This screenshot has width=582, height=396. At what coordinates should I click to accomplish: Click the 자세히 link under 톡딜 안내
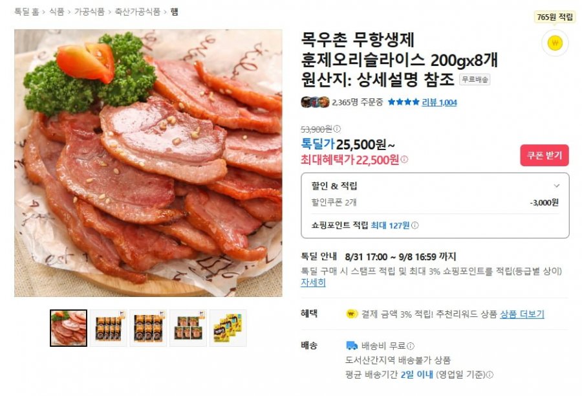click(313, 282)
